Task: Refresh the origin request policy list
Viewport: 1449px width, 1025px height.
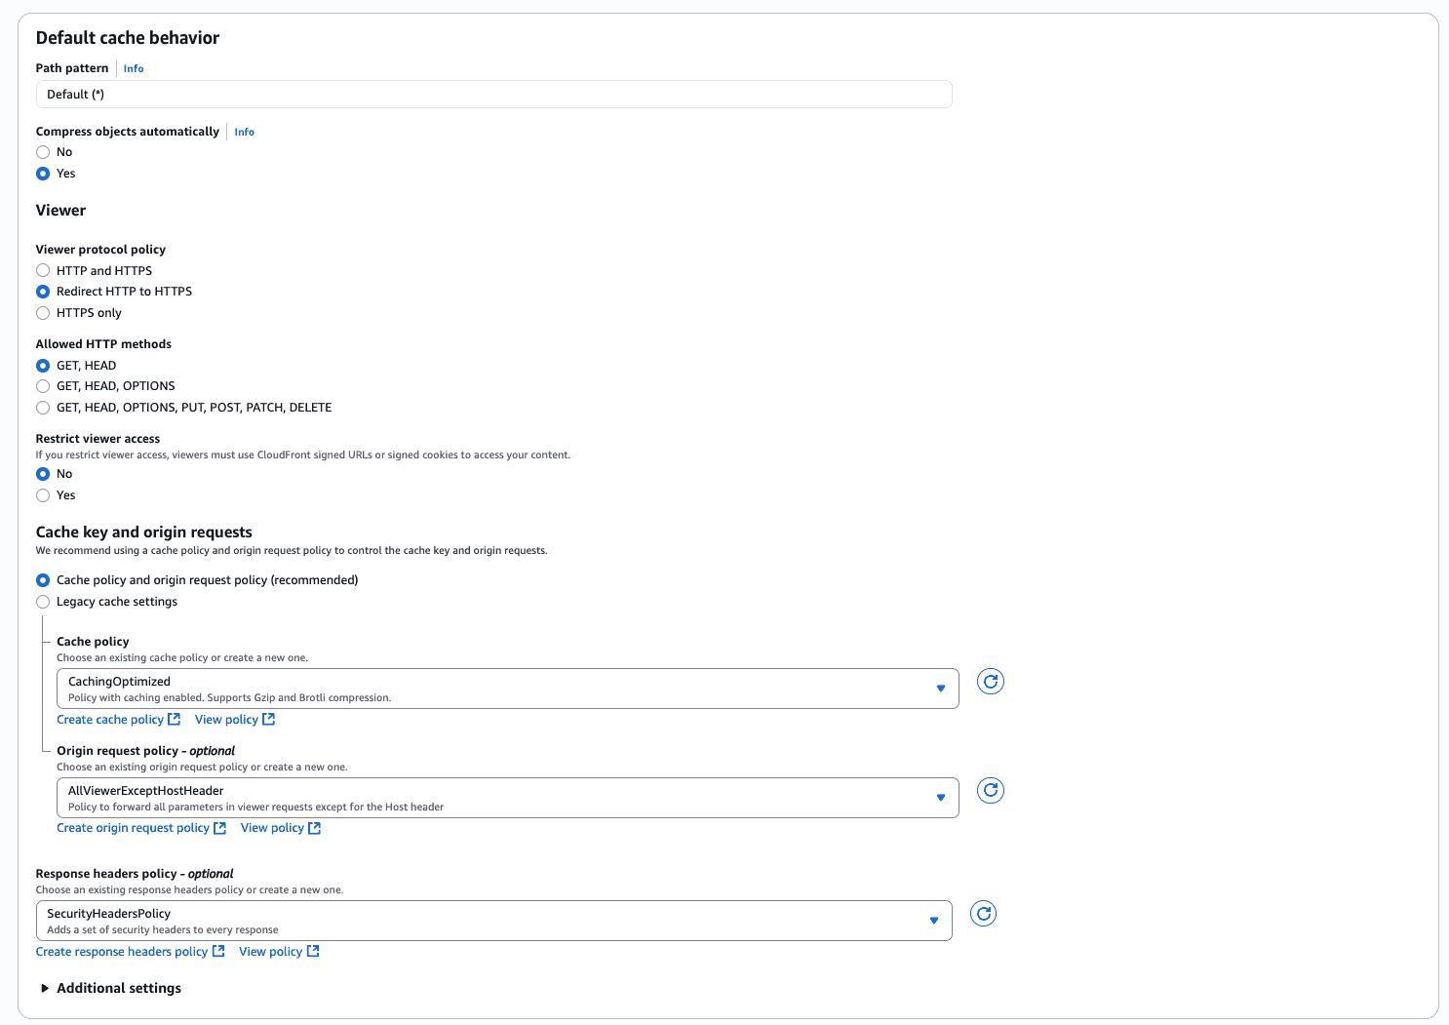Action: pos(991,791)
